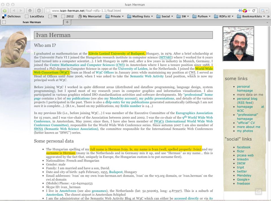This screenshot has height=203, width=271.
Task: Open the history clock button
Action: pos(39,10)
